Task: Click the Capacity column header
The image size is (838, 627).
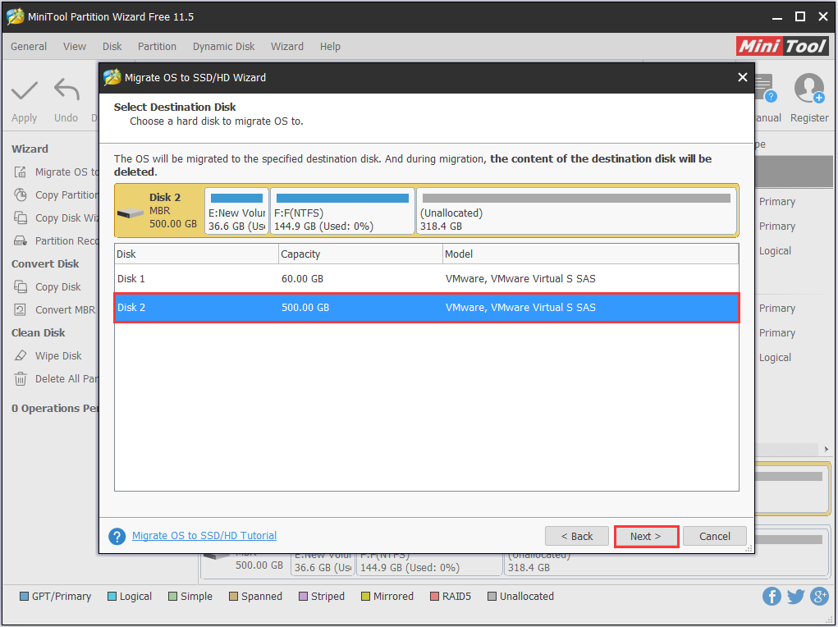Action: coord(361,254)
